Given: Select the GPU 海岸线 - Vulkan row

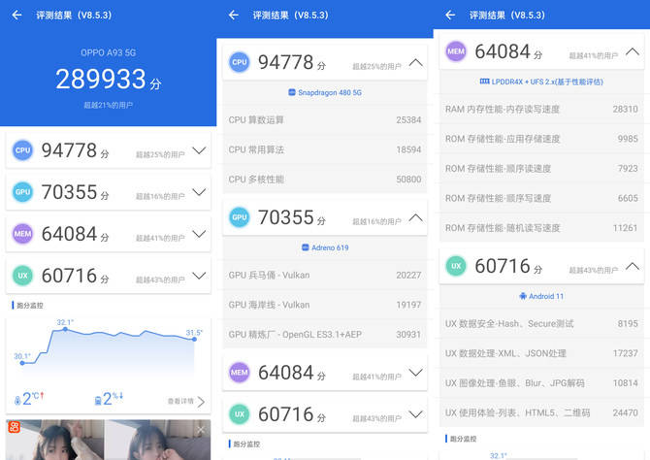Looking at the screenshot, I should pos(325,305).
